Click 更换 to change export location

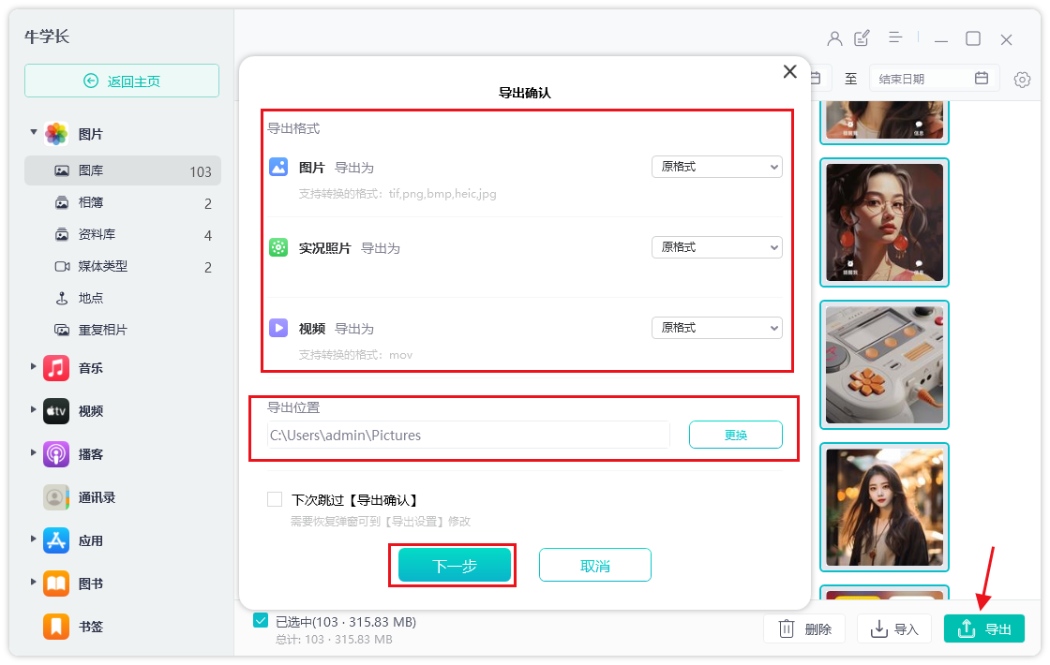735,435
